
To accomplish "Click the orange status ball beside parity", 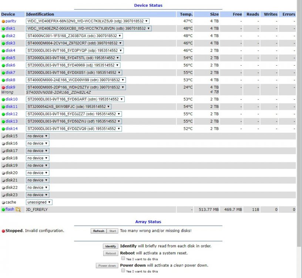I will [x=3, y=21].
